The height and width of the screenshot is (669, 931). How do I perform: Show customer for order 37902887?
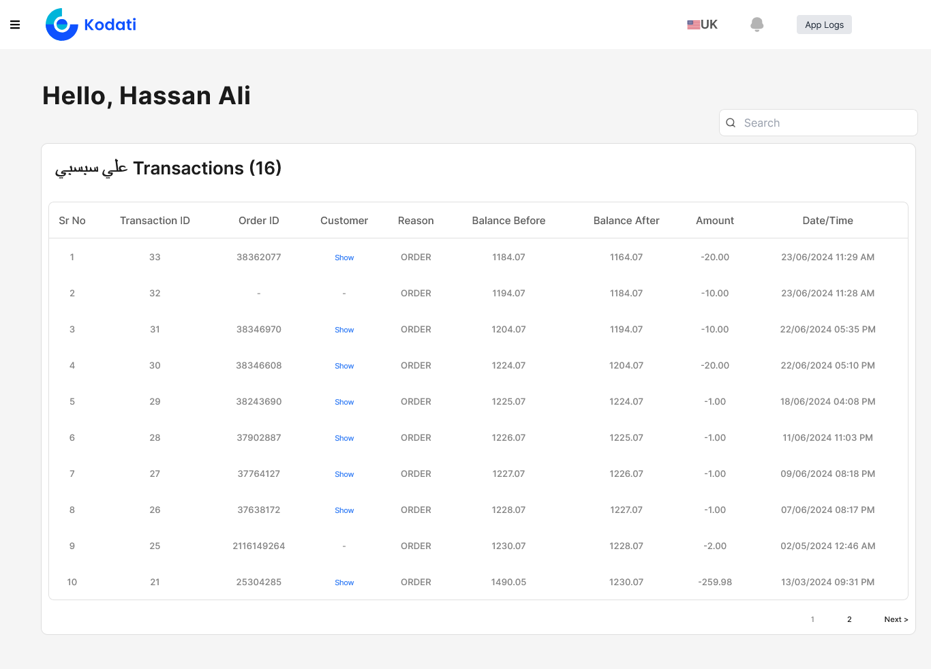(344, 438)
